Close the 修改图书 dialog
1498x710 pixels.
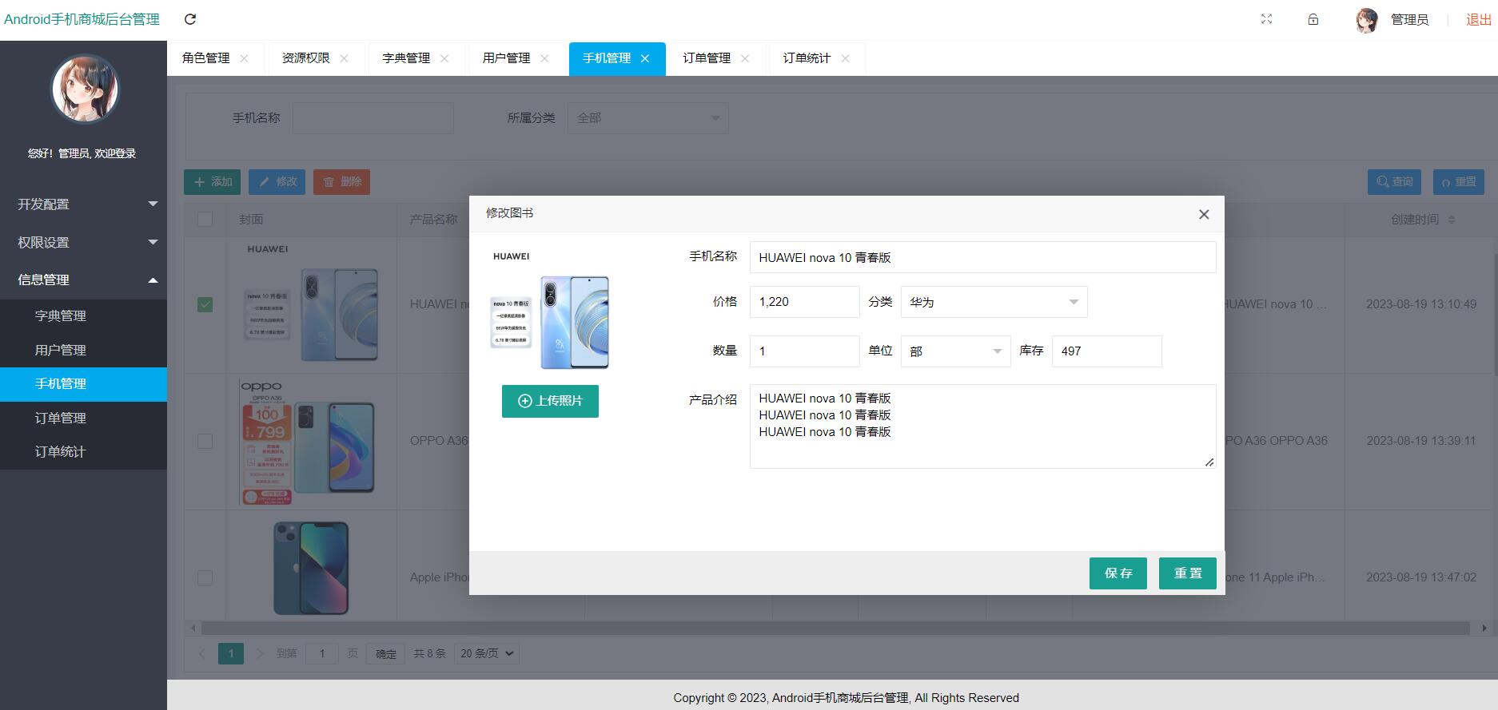pyautogui.click(x=1204, y=214)
